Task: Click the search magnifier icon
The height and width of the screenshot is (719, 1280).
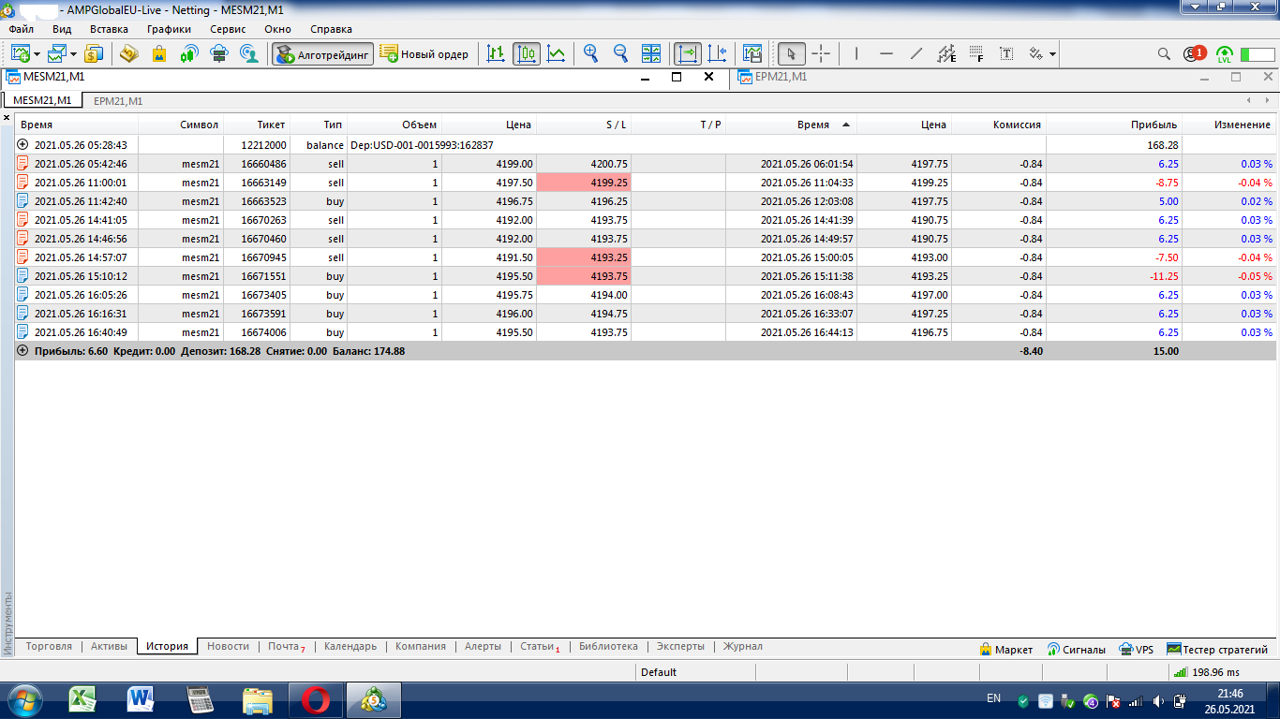Action: pos(1164,53)
